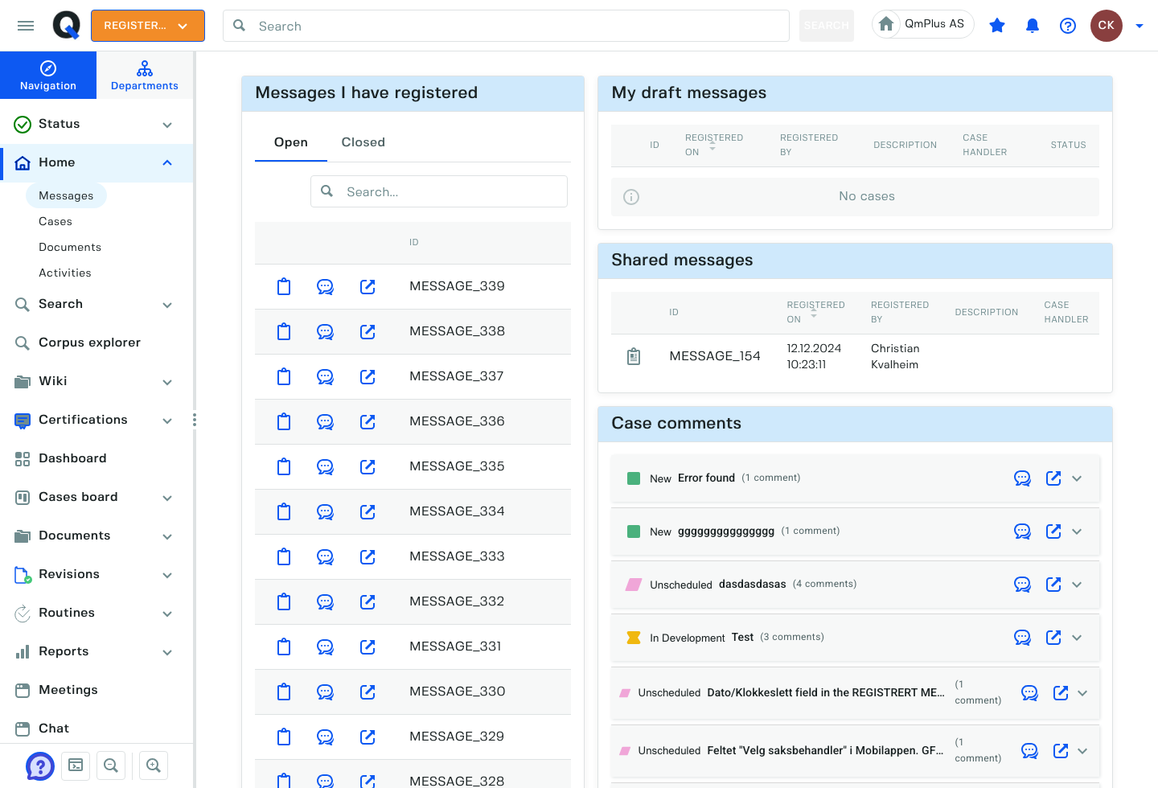
Task: Open favorites star icon in header
Action: coord(997,26)
